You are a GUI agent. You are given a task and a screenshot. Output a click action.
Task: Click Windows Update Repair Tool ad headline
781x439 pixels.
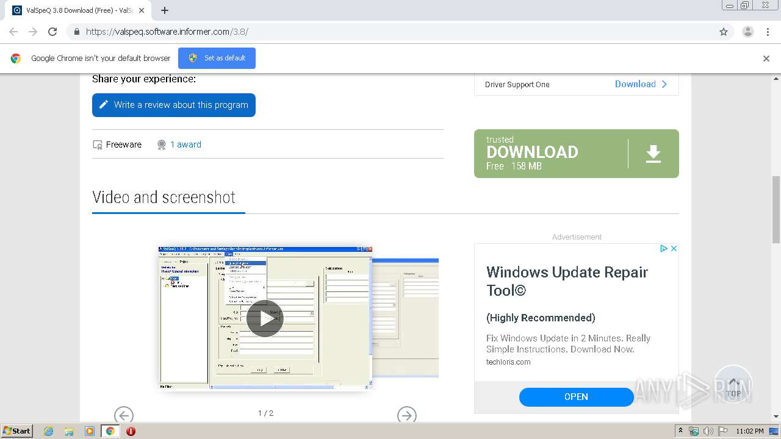tap(567, 281)
